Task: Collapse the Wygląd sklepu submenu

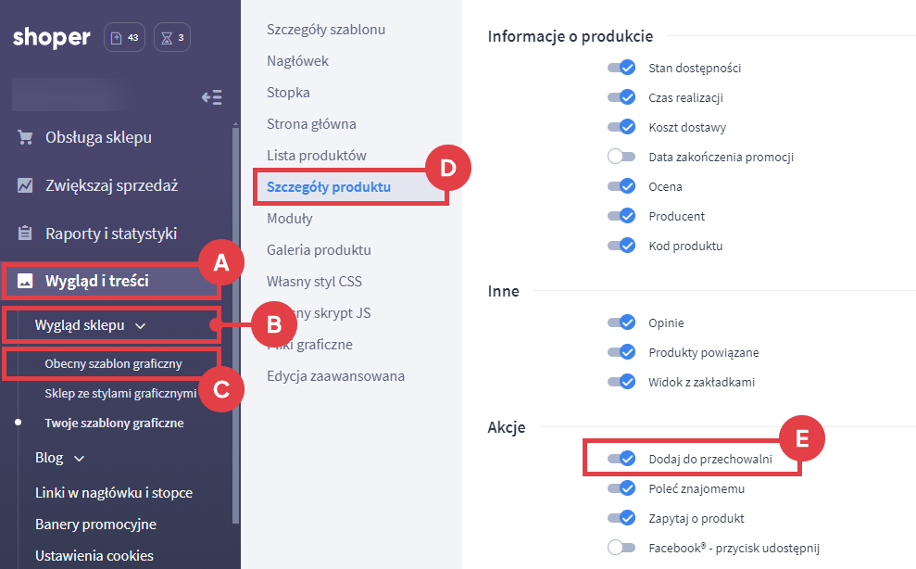Action: tap(140, 325)
